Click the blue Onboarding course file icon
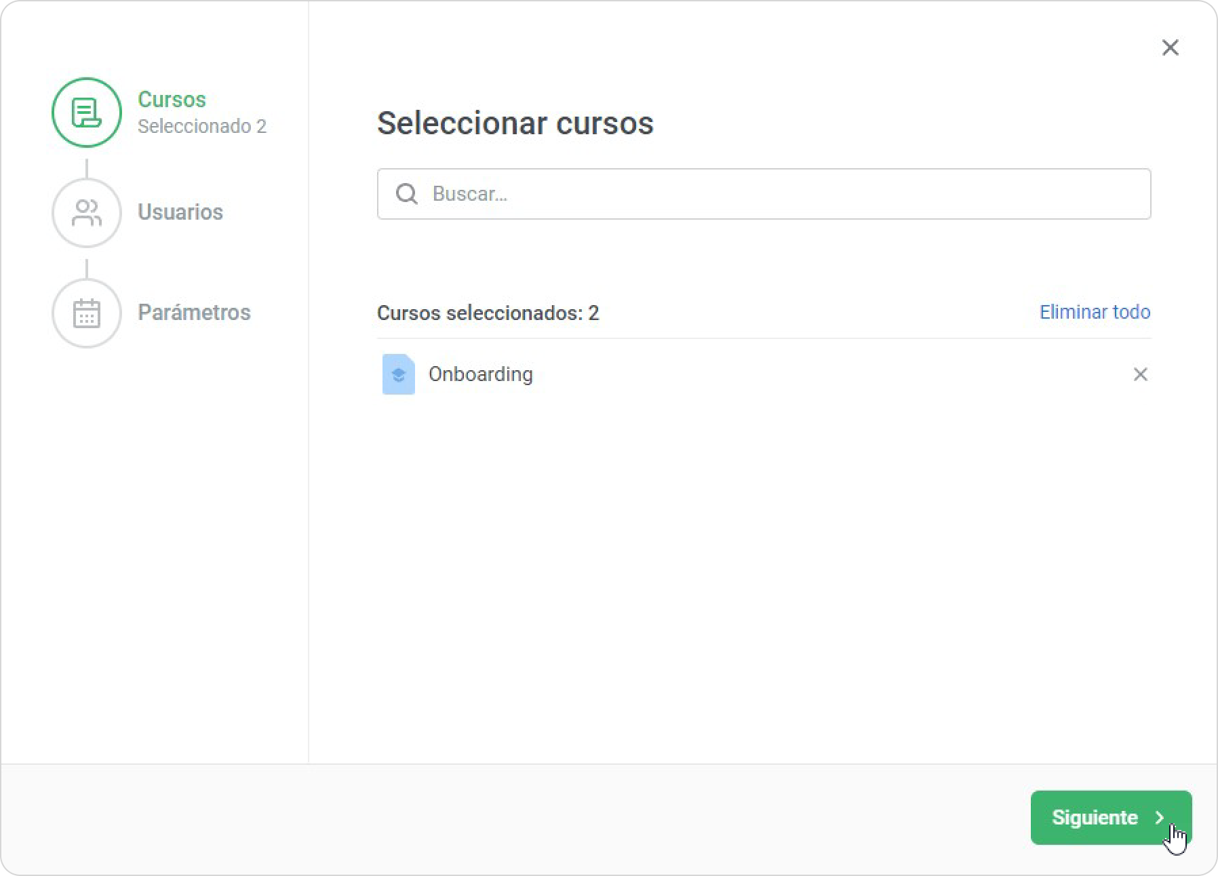This screenshot has height=876, width=1218. [399, 374]
